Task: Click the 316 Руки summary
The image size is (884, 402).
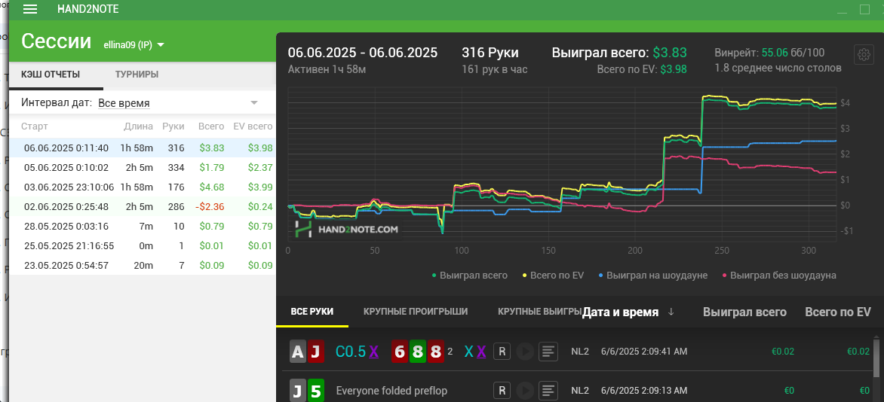Action: [490, 53]
